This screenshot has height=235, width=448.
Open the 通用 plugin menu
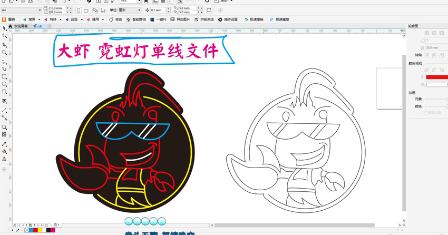[95, 19]
